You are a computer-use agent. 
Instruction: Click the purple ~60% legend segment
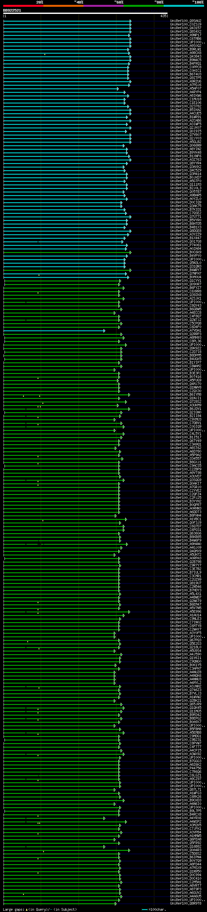(x=104, y=6)
